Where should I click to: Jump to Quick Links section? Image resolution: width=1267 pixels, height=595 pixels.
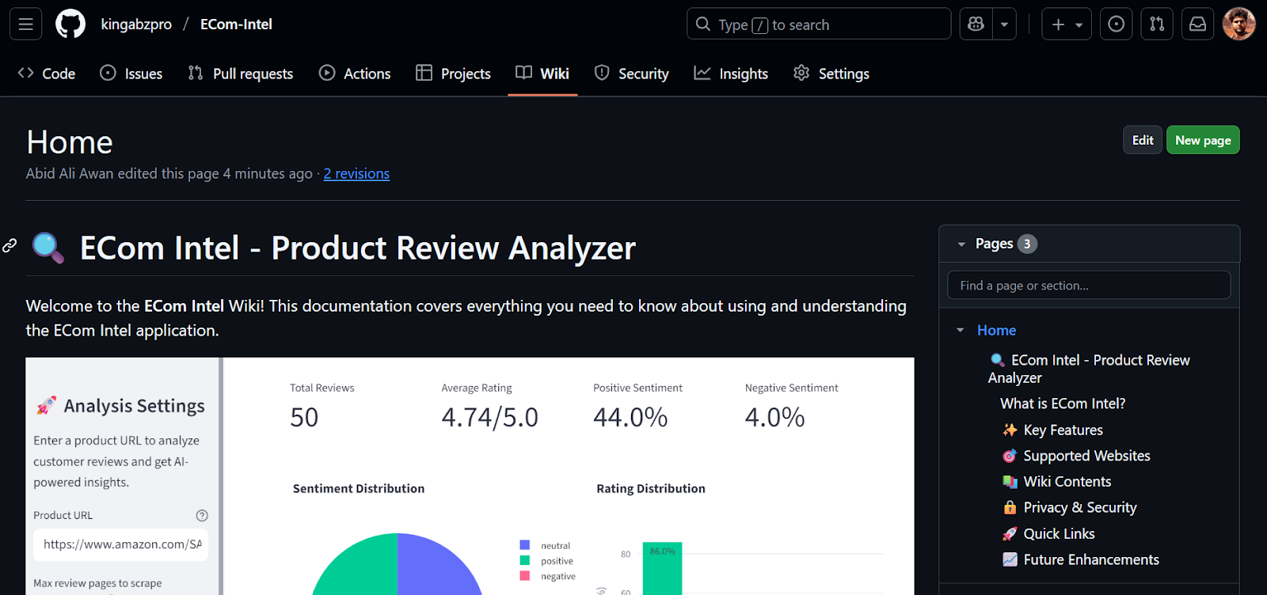(1048, 534)
